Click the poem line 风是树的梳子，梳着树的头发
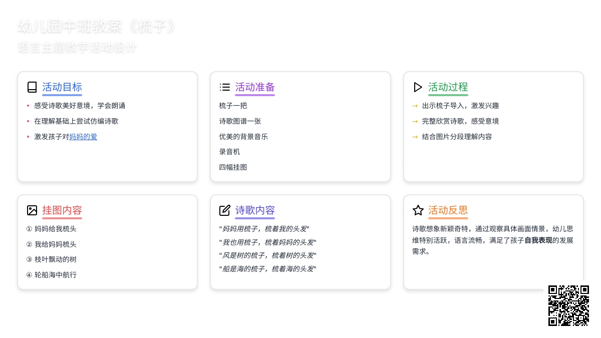This screenshot has height=338, width=601. [x=267, y=255]
